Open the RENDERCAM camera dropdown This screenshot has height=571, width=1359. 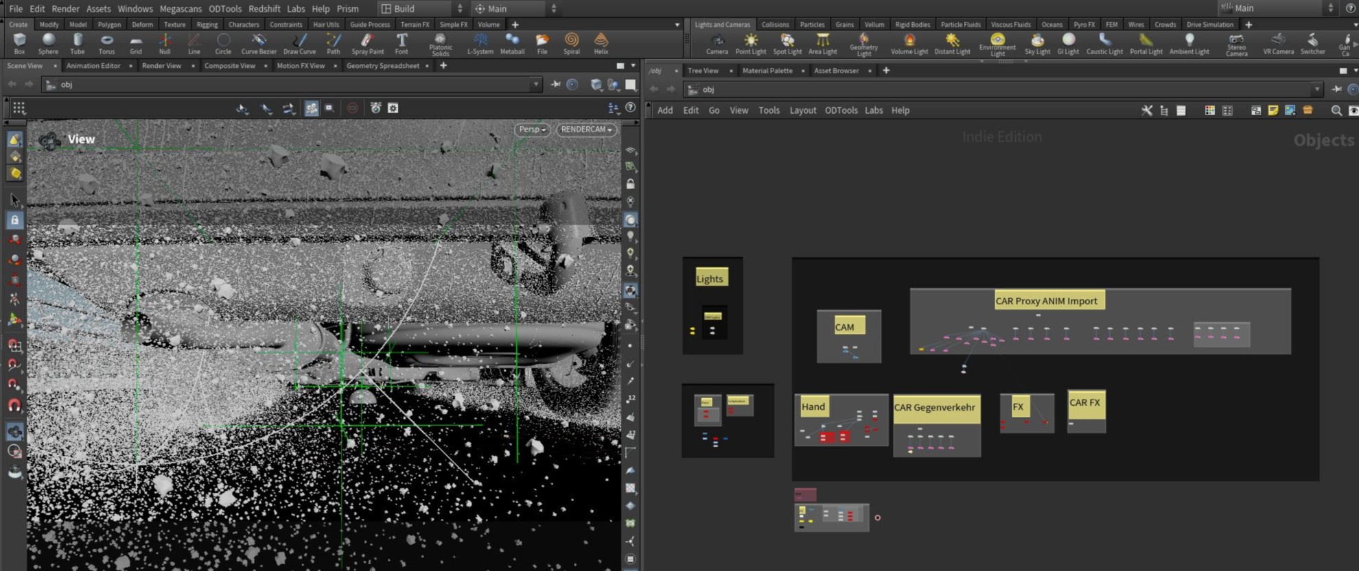coord(586,130)
